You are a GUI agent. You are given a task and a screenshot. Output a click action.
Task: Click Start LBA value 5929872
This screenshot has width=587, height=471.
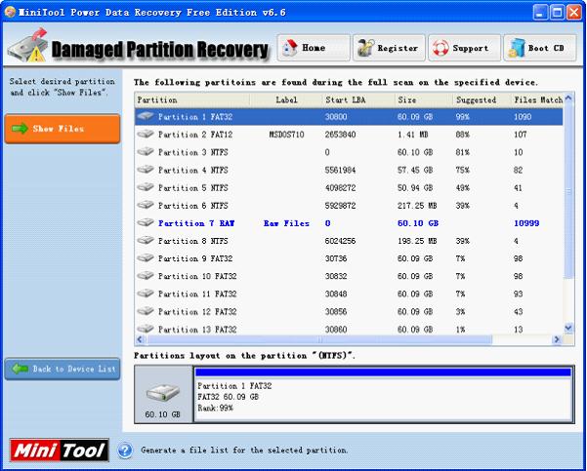[340, 205]
